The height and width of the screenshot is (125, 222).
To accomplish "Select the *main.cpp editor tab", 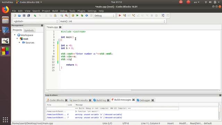I will point(52,27).
